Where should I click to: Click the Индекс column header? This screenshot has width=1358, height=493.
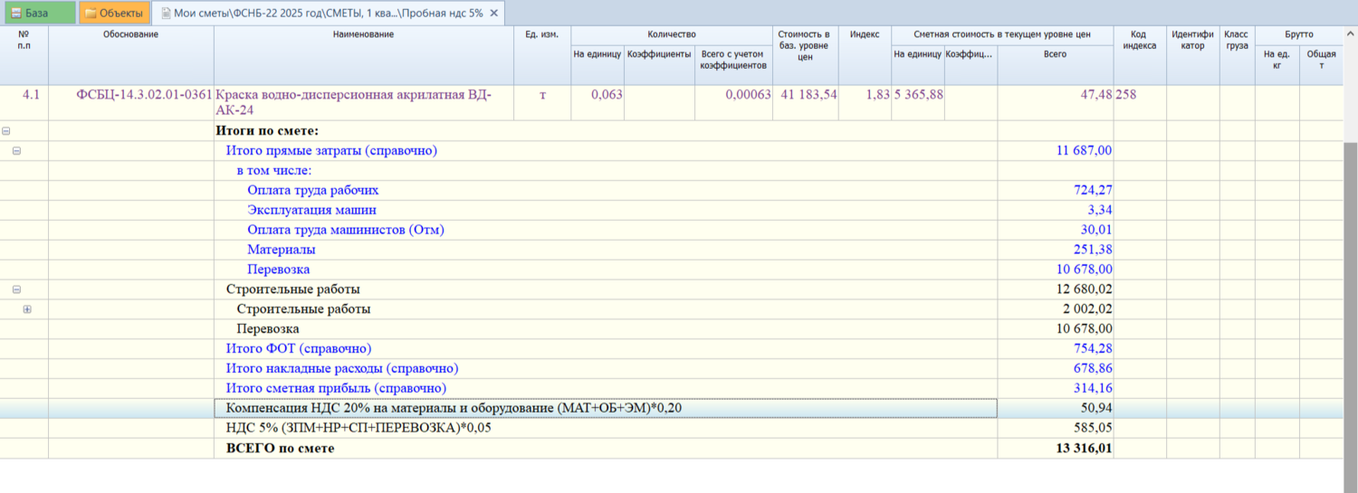click(864, 34)
